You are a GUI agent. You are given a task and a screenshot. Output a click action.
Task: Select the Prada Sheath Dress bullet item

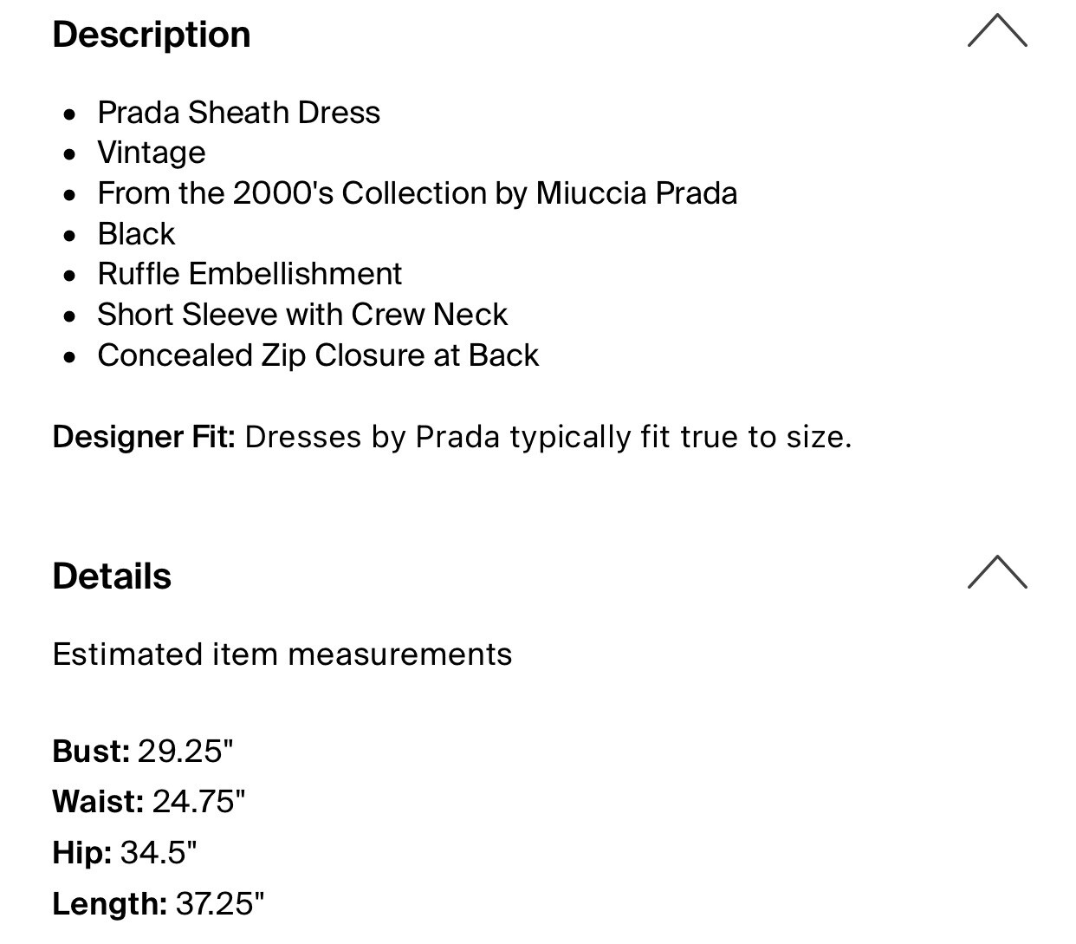(x=239, y=113)
